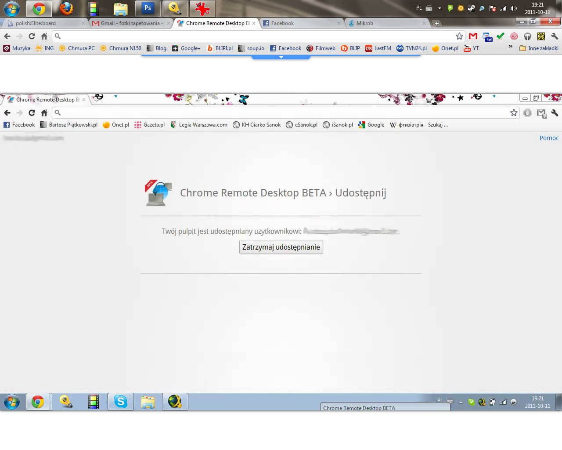
Task: Expand the hidden bookmarks chevron
Action: [510, 47]
